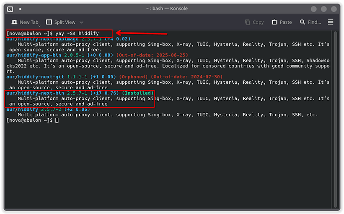Click version '2.0.5-1' text

[74, 55]
